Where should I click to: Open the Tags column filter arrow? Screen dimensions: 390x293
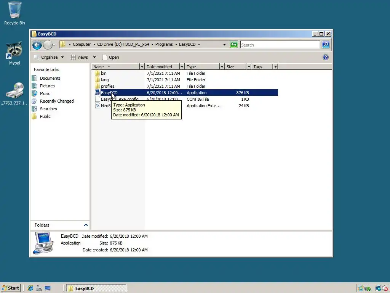[x=275, y=67]
